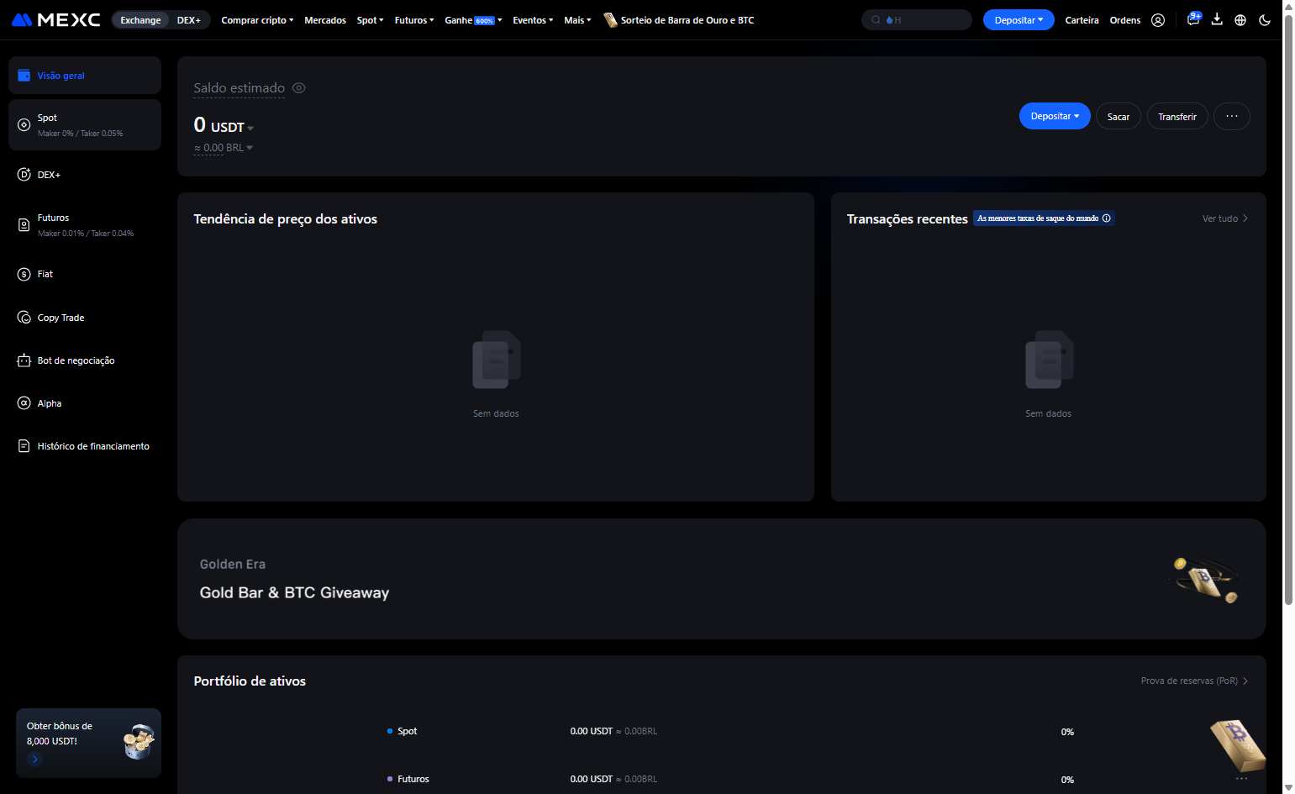Open Ver tudo recent transactions link
1295x794 pixels.
[x=1225, y=218]
